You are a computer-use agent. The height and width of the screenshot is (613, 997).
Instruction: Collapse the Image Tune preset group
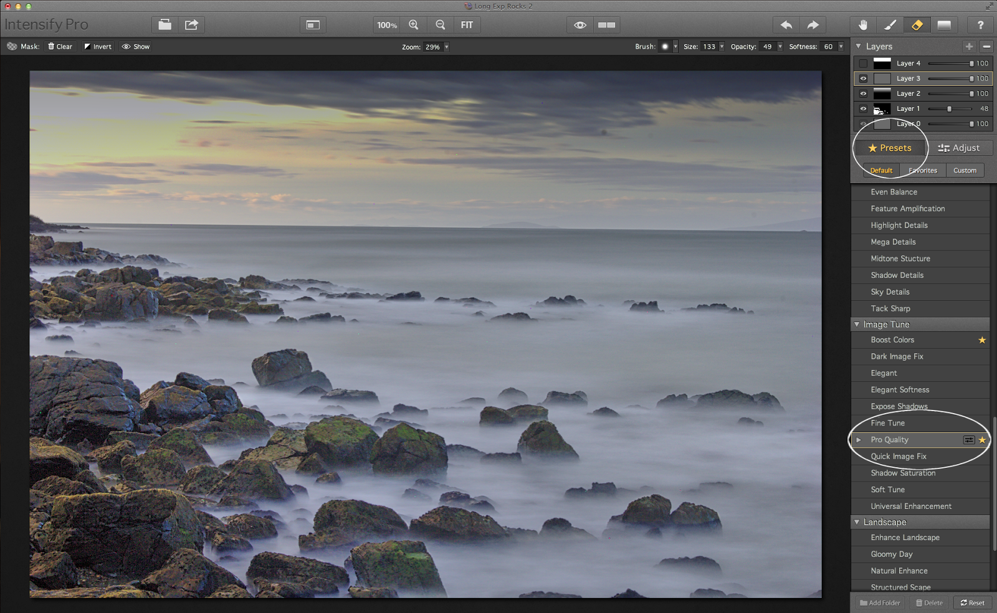tap(857, 325)
